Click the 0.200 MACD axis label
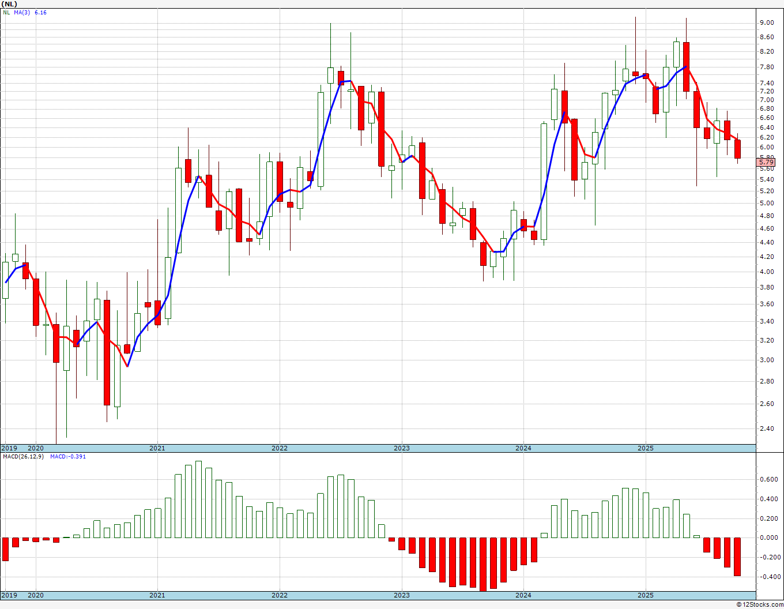784x609 pixels. (x=768, y=518)
